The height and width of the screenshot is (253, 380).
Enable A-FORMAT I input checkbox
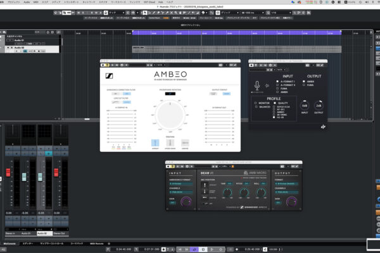coord(277,82)
